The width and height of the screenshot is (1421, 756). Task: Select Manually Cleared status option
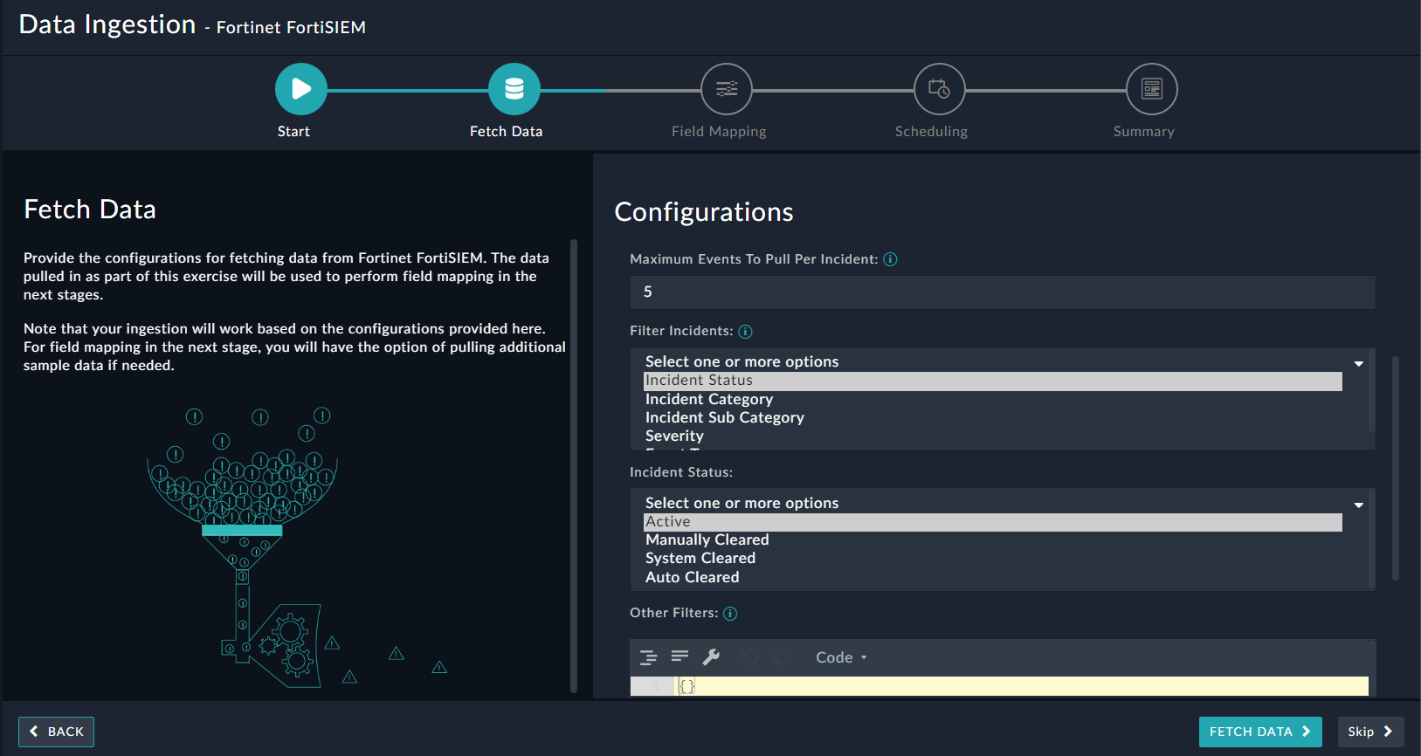(x=707, y=540)
